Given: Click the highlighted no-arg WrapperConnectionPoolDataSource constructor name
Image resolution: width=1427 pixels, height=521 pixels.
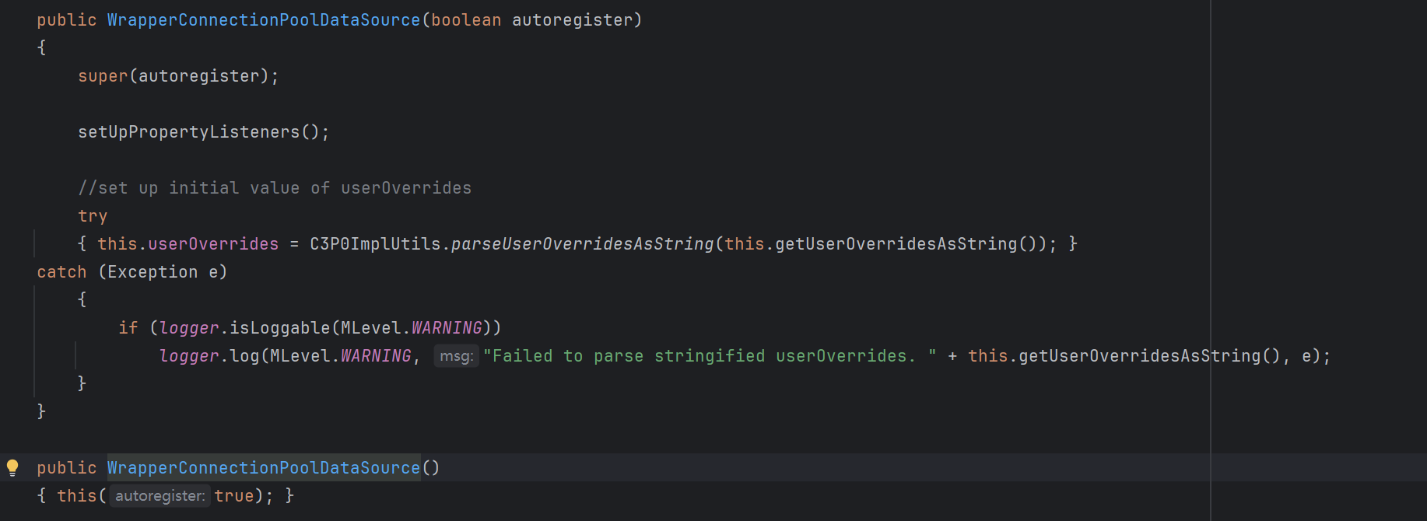Looking at the screenshot, I should click(263, 468).
